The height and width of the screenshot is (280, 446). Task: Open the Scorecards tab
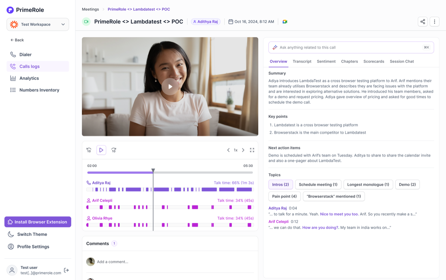(x=374, y=62)
